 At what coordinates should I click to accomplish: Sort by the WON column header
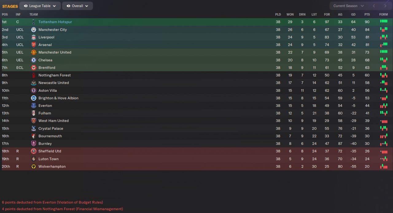pos(290,14)
